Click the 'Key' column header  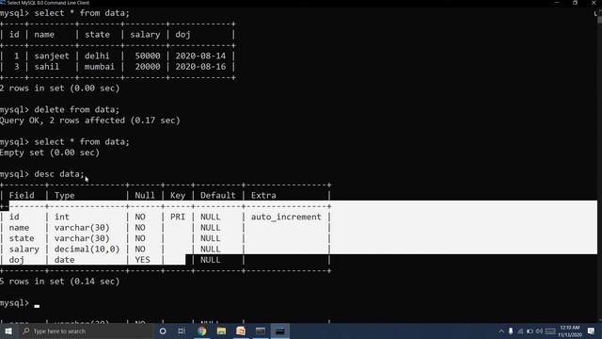(x=178, y=196)
